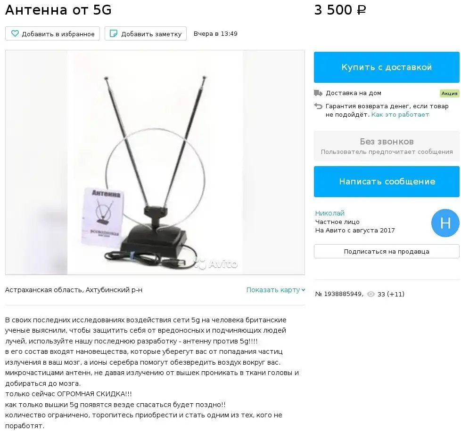Screen dimensions: 461x431
Task: Open seller profile link Николай
Action: coord(329,213)
